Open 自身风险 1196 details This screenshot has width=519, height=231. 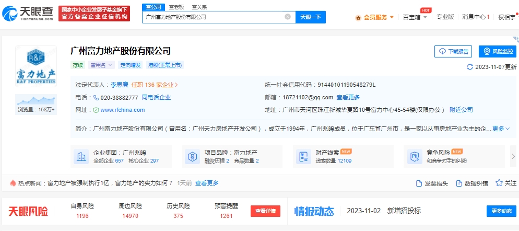pyautogui.click(x=82, y=211)
